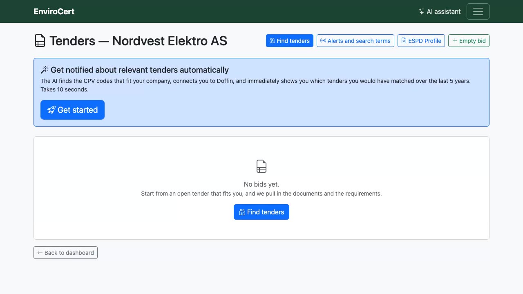Open Alerts and search terms
Viewport: 523px width, 294px height.
(x=355, y=41)
